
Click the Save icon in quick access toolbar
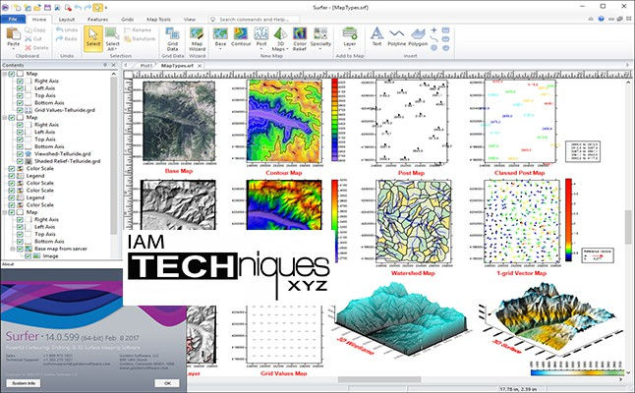click(x=47, y=7)
